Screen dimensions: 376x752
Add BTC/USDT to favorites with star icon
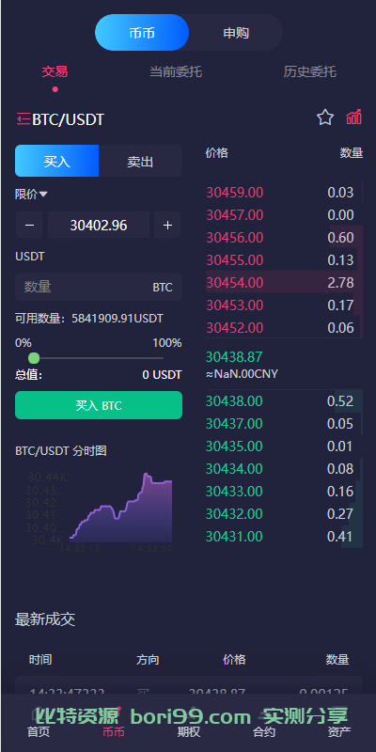pyautogui.click(x=324, y=118)
